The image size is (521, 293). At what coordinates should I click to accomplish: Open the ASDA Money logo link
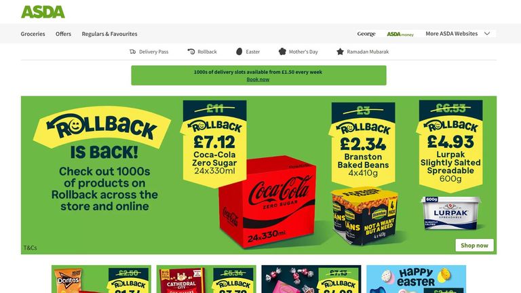[x=400, y=34]
